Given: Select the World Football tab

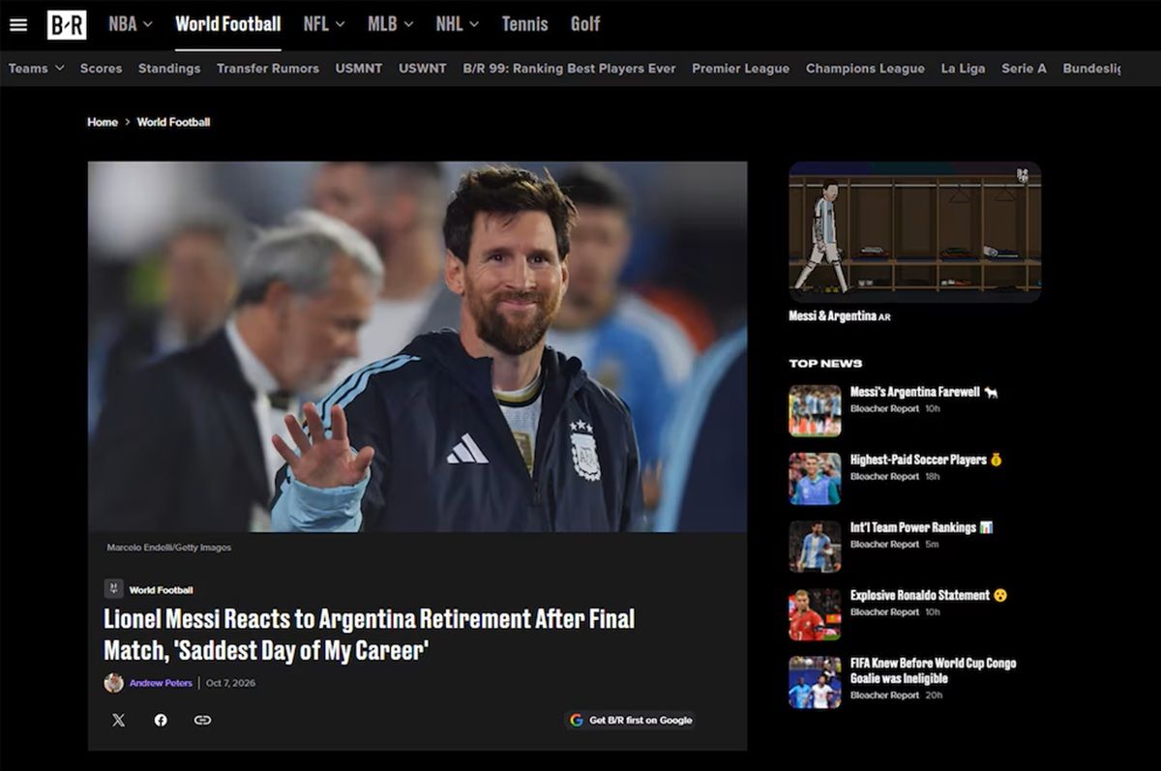Looking at the screenshot, I should pos(228,24).
